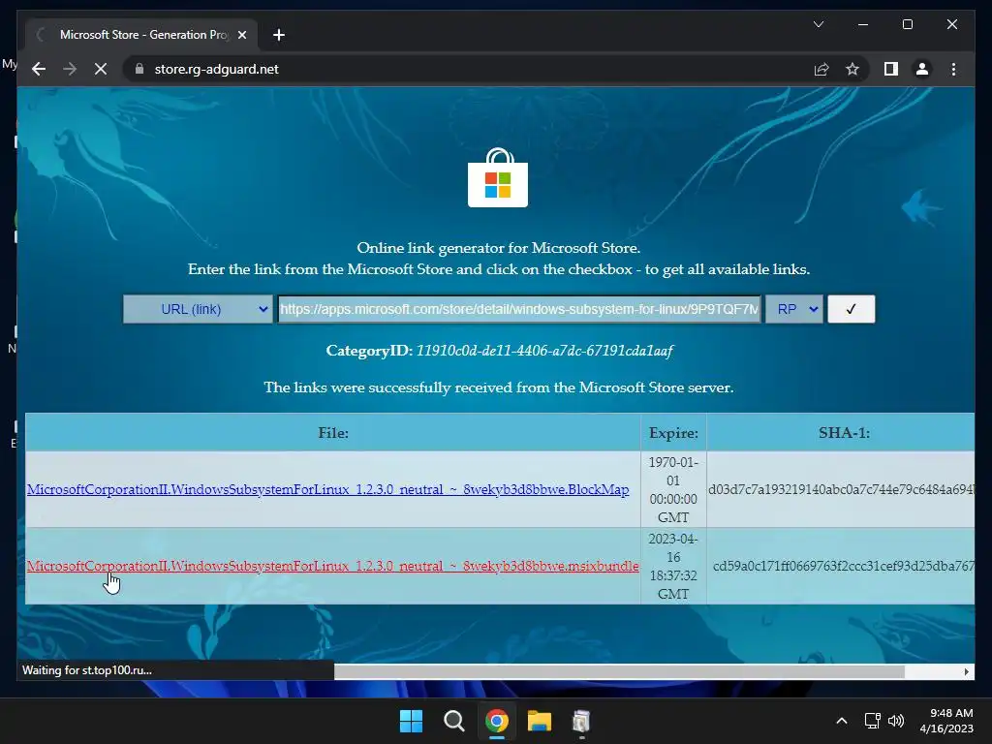This screenshot has width=992, height=744.
Task: Download the WindowsSubsystemForLinux BlockMap file link
Action: [327, 489]
